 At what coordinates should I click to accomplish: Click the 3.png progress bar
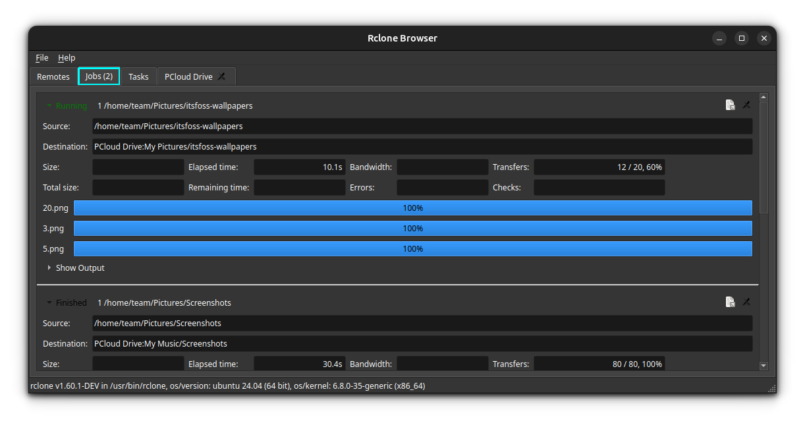pyautogui.click(x=413, y=228)
